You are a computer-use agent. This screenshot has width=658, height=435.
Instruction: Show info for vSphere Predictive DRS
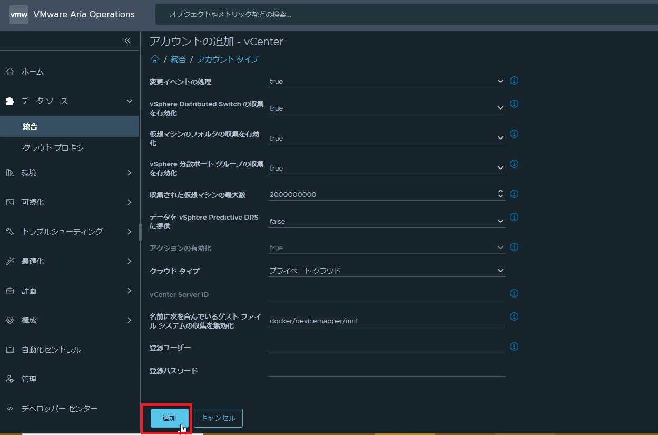515,217
